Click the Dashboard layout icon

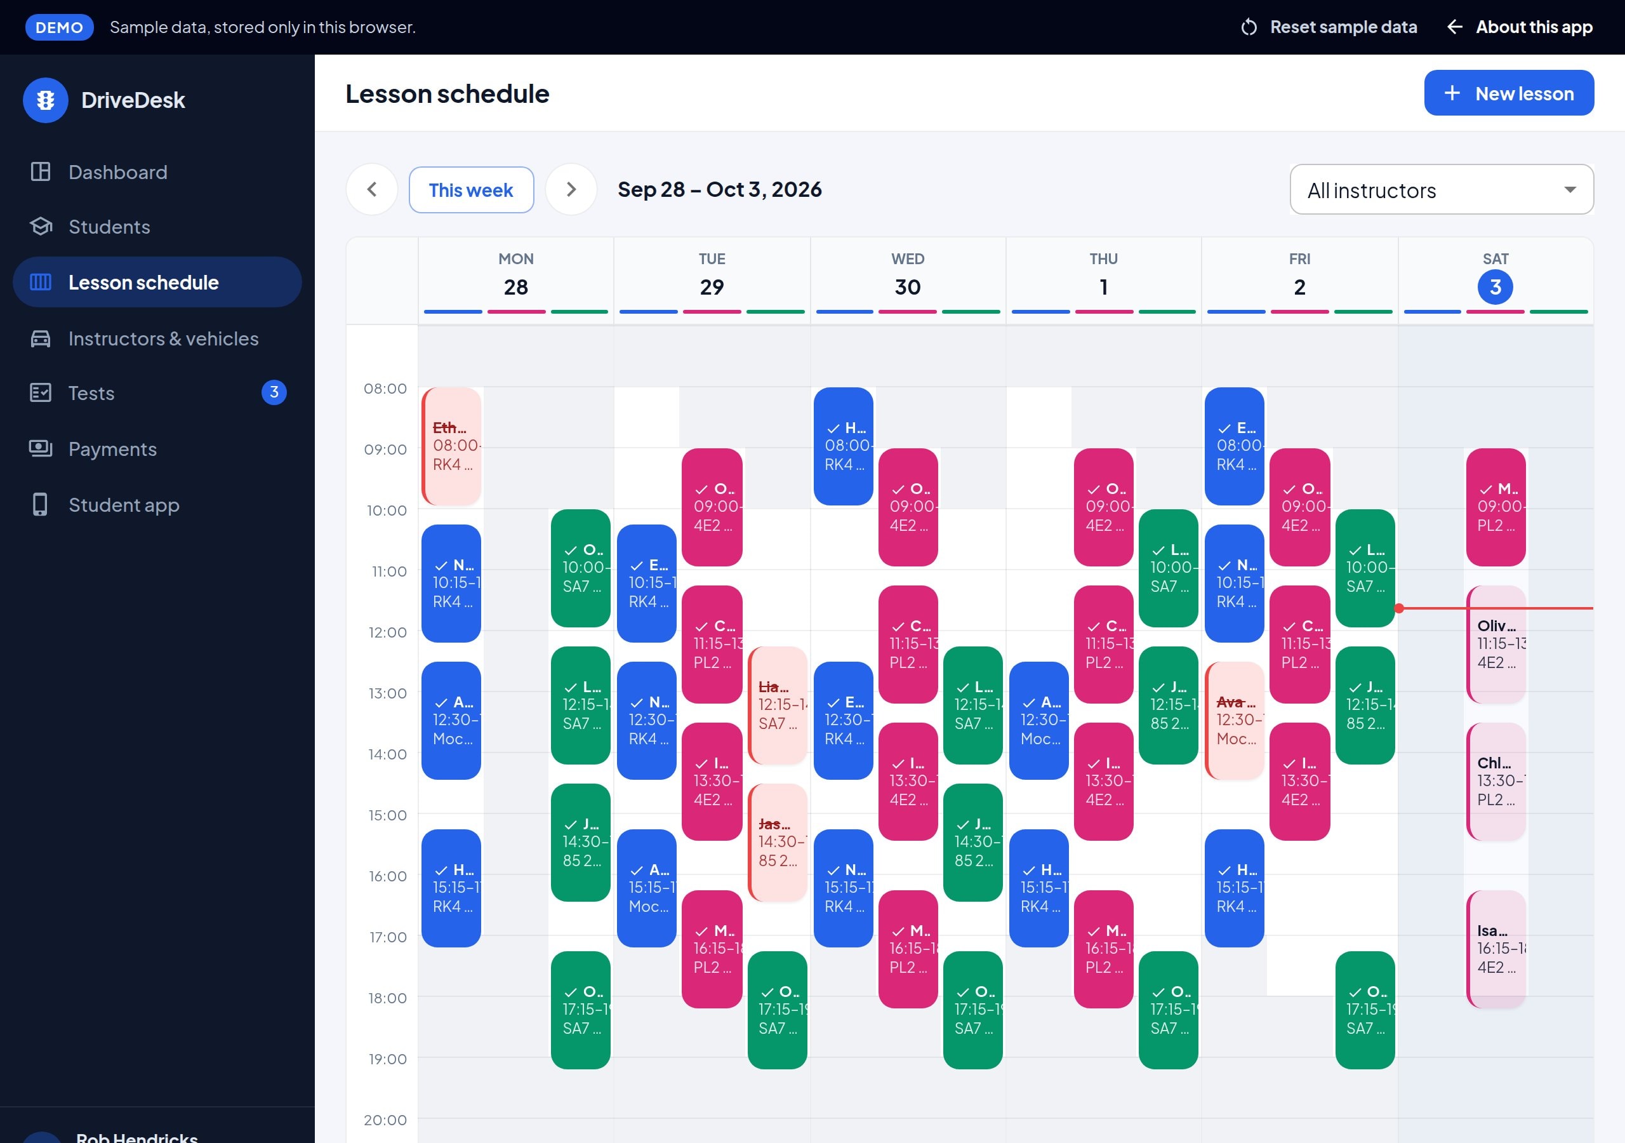(x=41, y=171)
